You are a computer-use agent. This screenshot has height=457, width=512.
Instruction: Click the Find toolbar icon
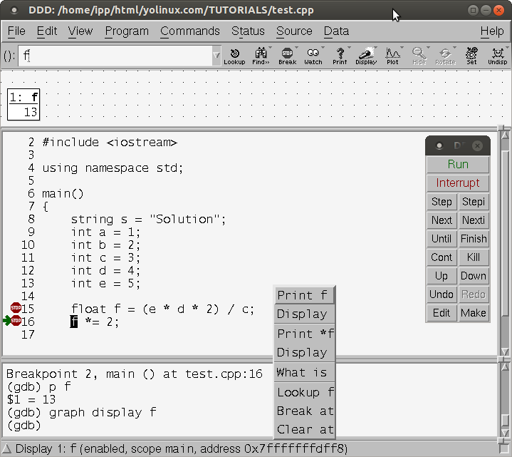pyautogui.click(x=261, y=56)
